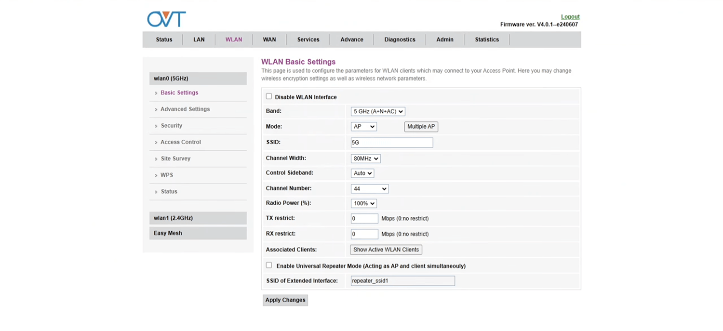Click the OVT logo

pos(166,19)
